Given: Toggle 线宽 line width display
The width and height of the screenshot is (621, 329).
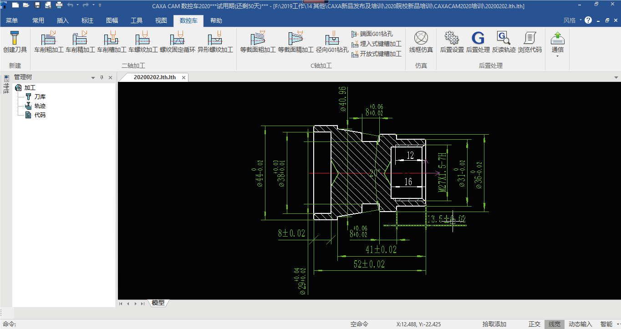Looking at the screenshot, I should coord(554,324).
